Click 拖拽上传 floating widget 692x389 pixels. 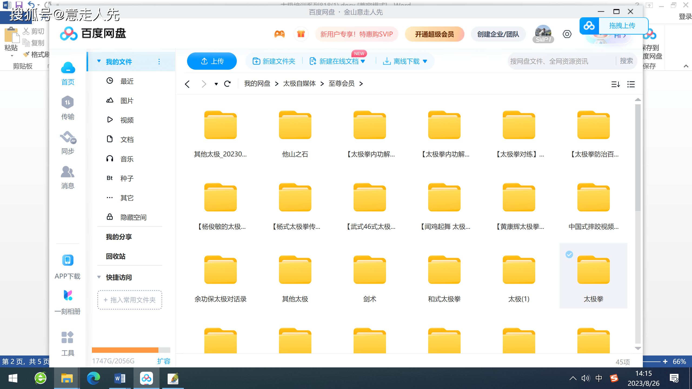coord(614,26)
